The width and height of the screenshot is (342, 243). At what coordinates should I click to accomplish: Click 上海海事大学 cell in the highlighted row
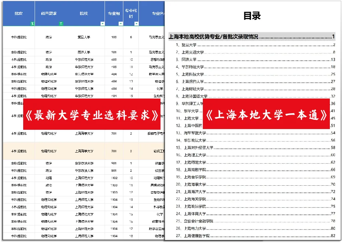click(x=84, y=151)
